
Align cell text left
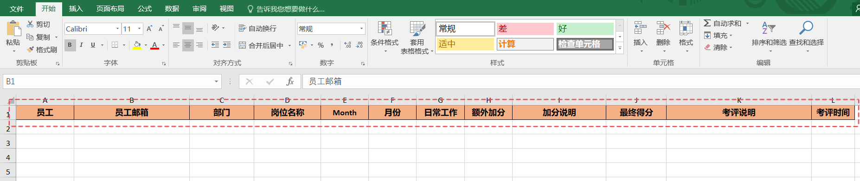(176, 45)
